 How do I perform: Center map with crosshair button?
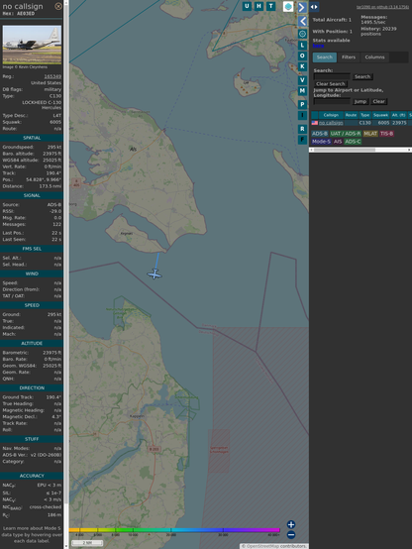(302, 34)
